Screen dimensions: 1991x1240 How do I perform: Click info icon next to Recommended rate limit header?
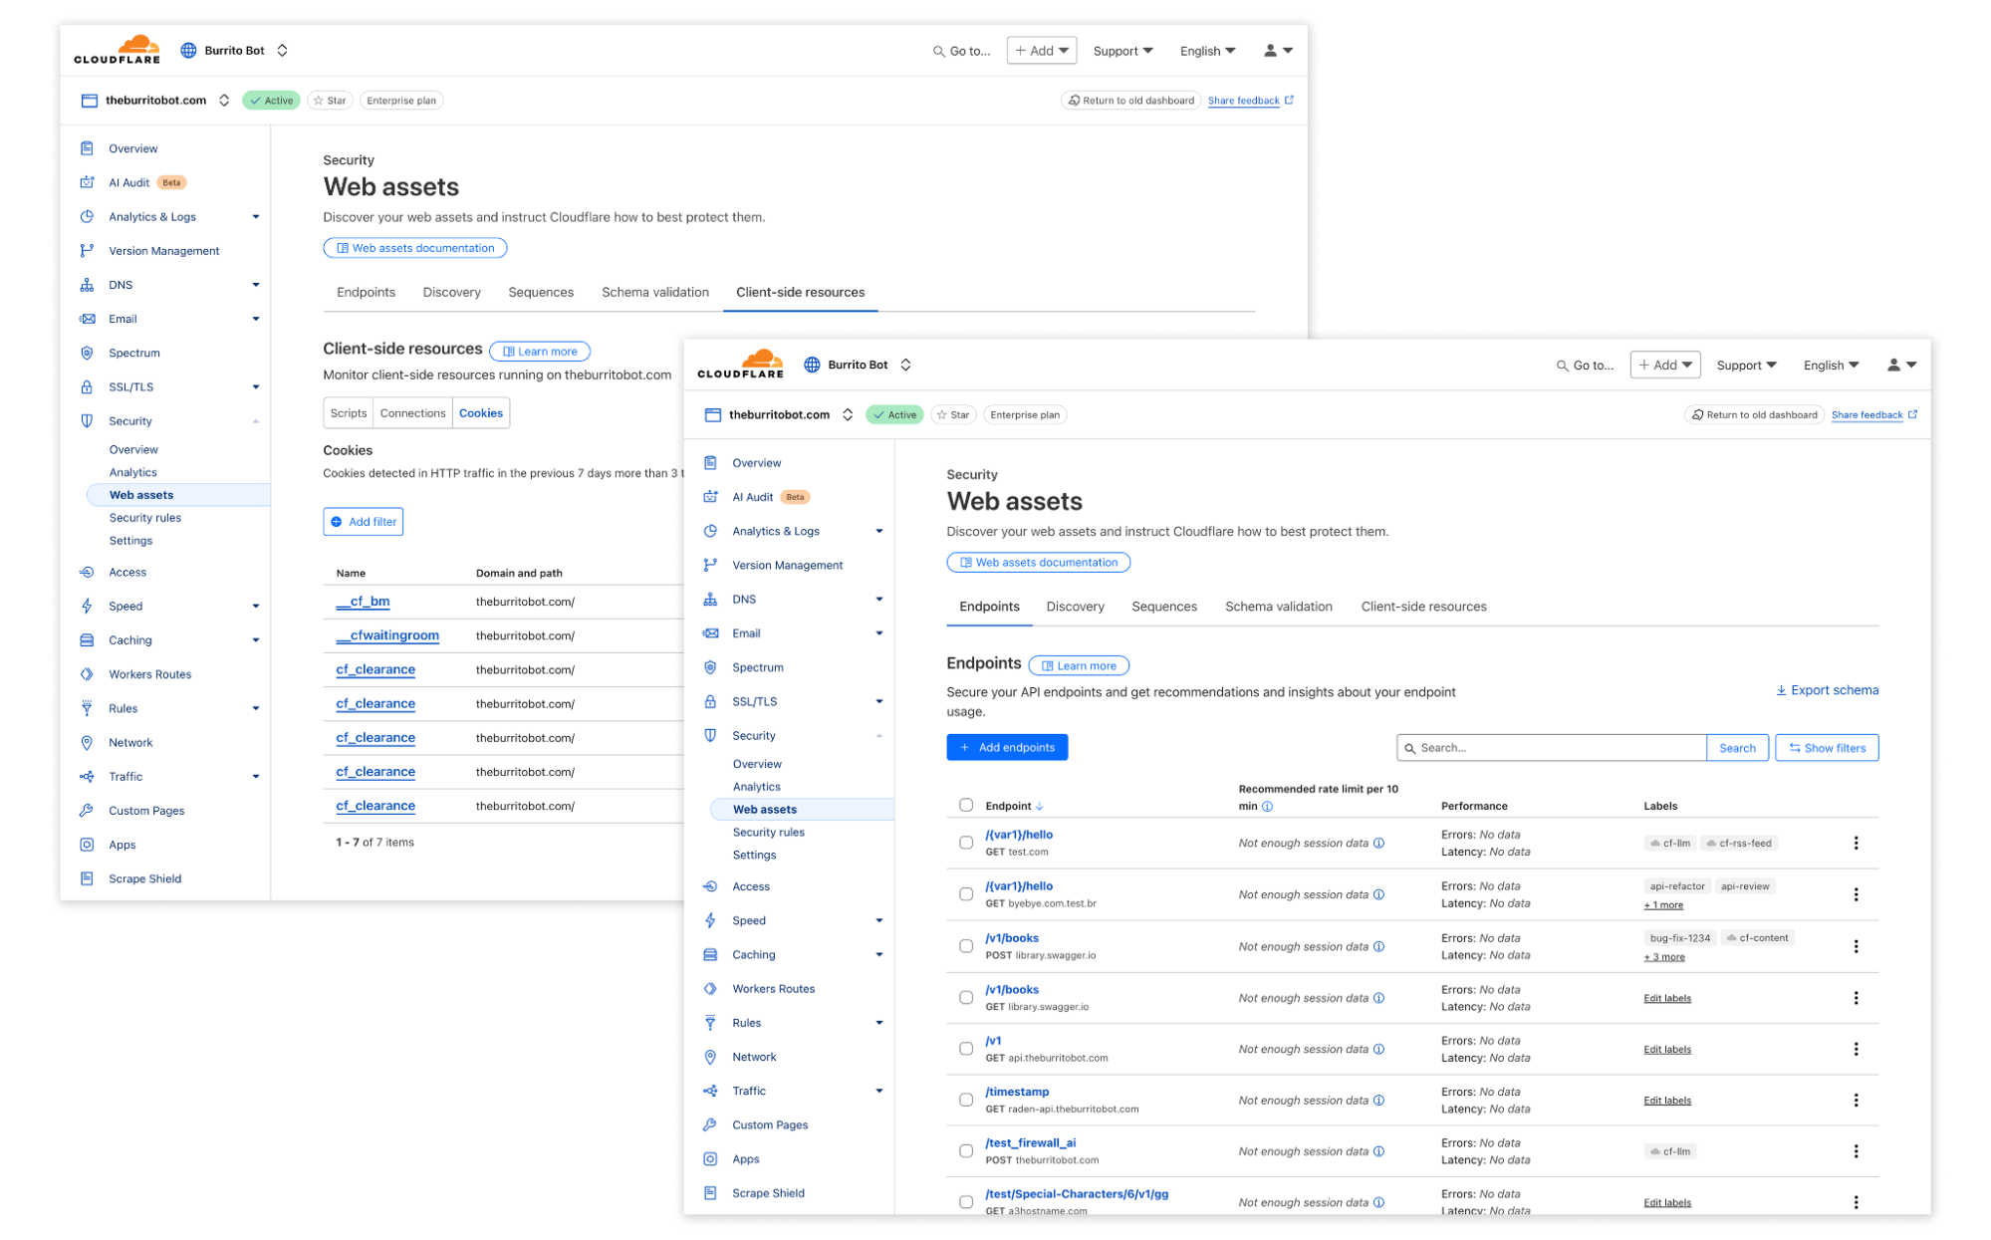coord(1267,806)
